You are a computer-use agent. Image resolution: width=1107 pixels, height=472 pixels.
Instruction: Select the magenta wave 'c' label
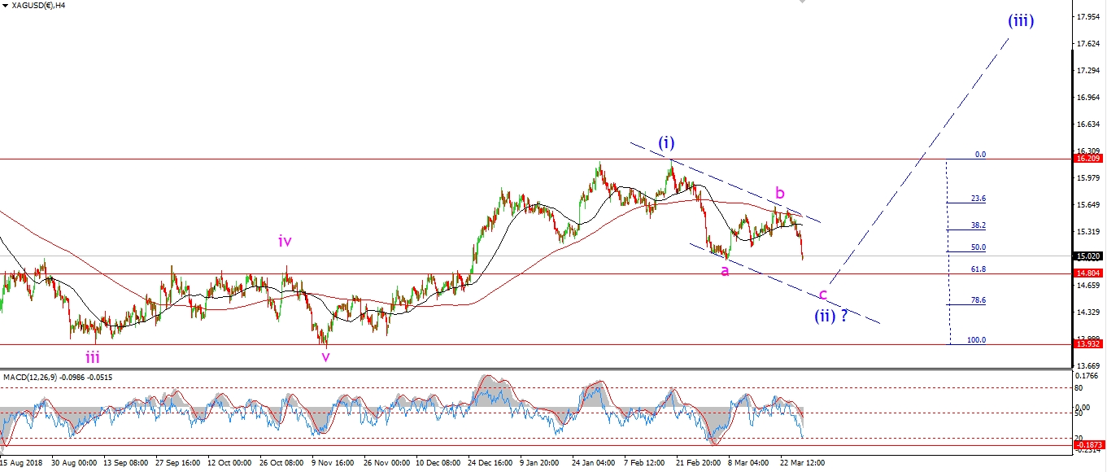point(823,294)
